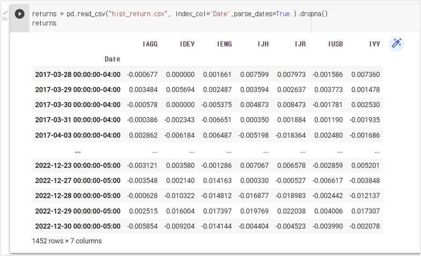421x256 pixels.
Task: Click the IVV value 0.017307
Action: coord(366,211)
